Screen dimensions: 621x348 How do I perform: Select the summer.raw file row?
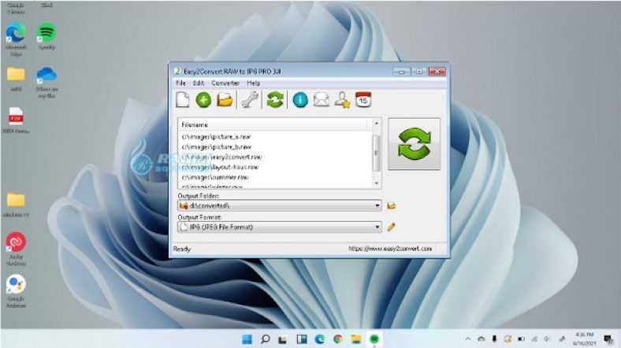coord(275,177)
